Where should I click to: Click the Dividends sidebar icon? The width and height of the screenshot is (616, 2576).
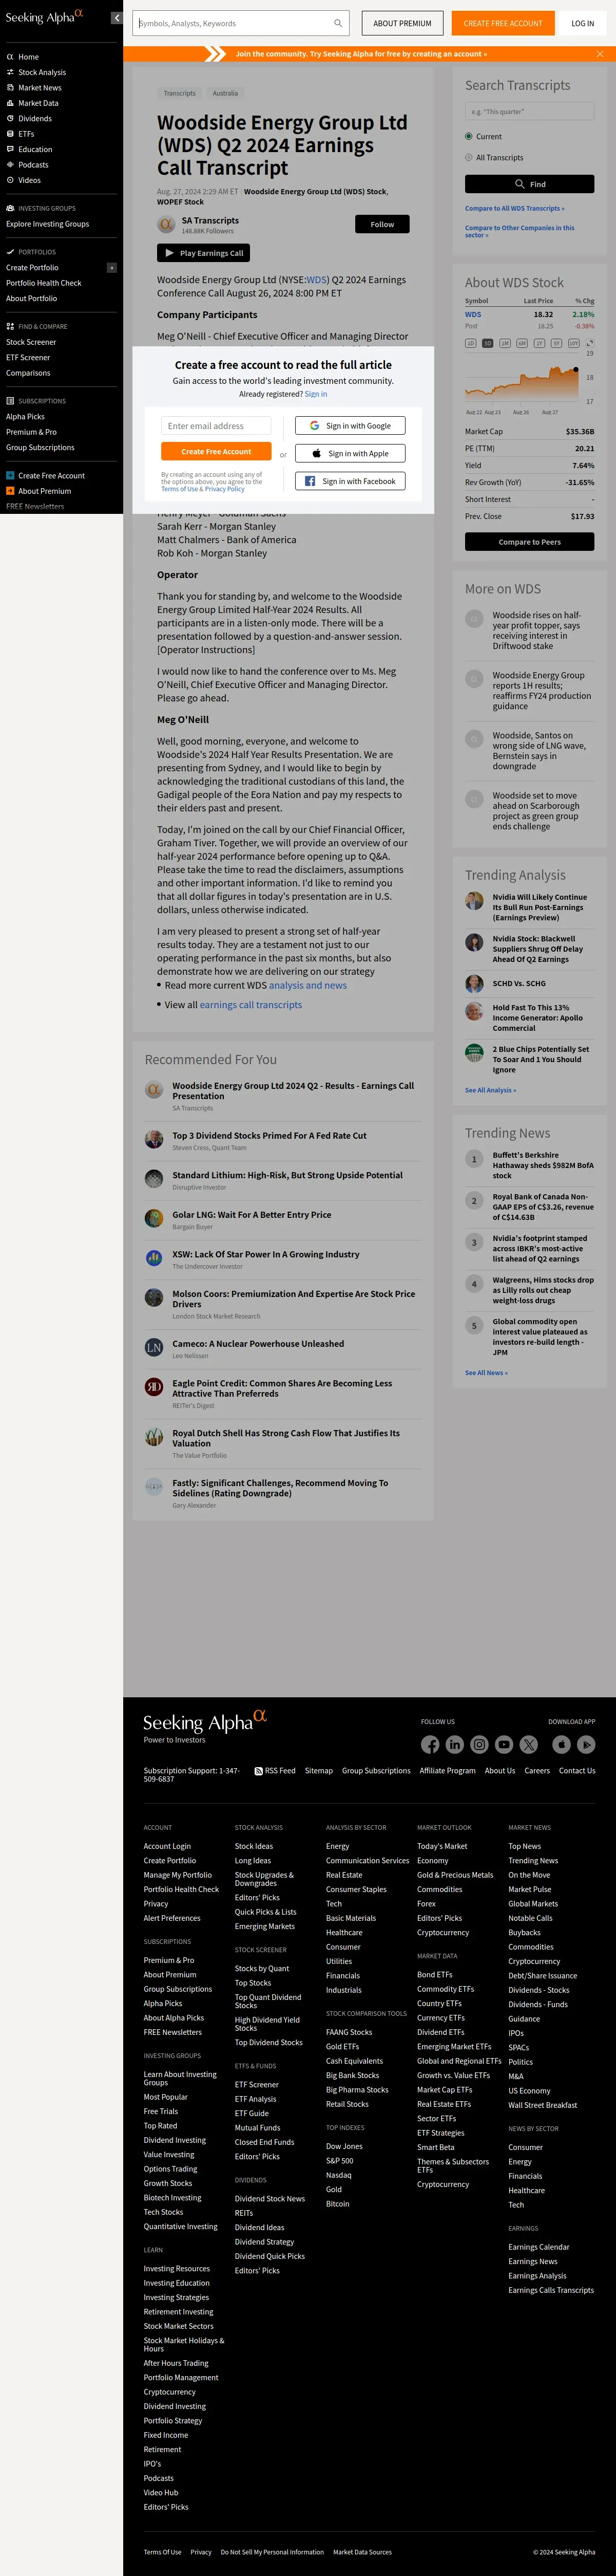coord(10,118)
